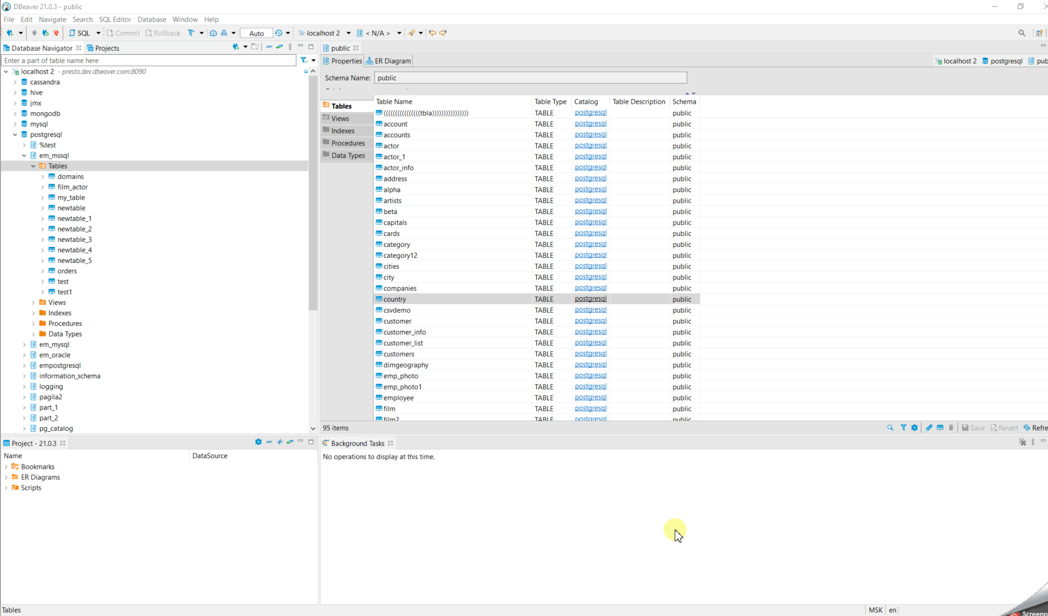
Task: Select the Views panel in the schema sidebar
Action: pyautogui.click(x=340, y=118)
